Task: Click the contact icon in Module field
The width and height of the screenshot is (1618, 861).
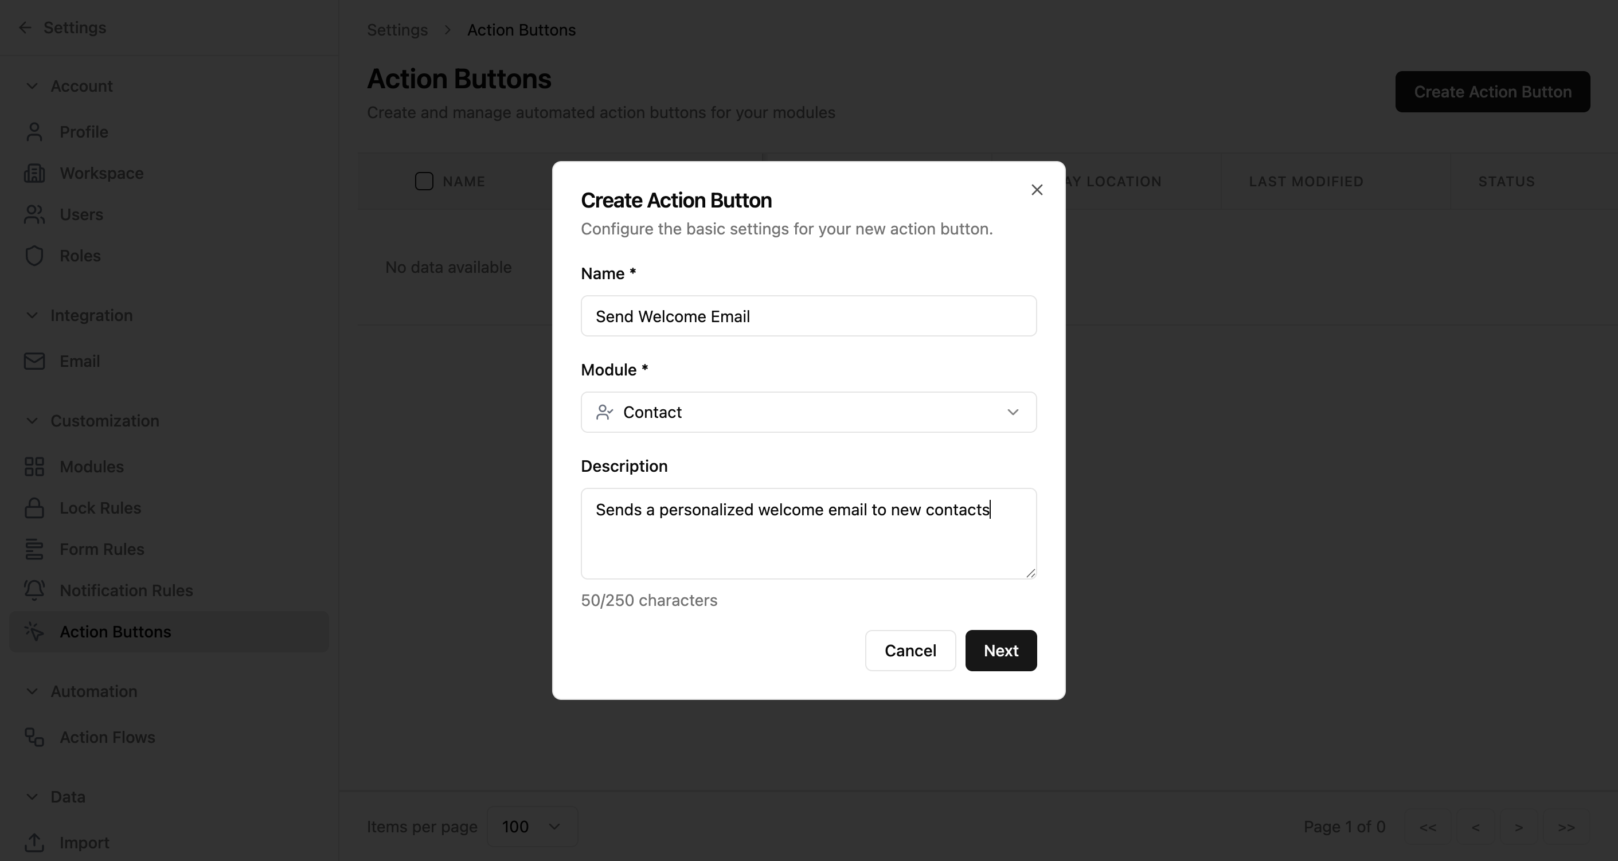Action: (x=604, y=412)
